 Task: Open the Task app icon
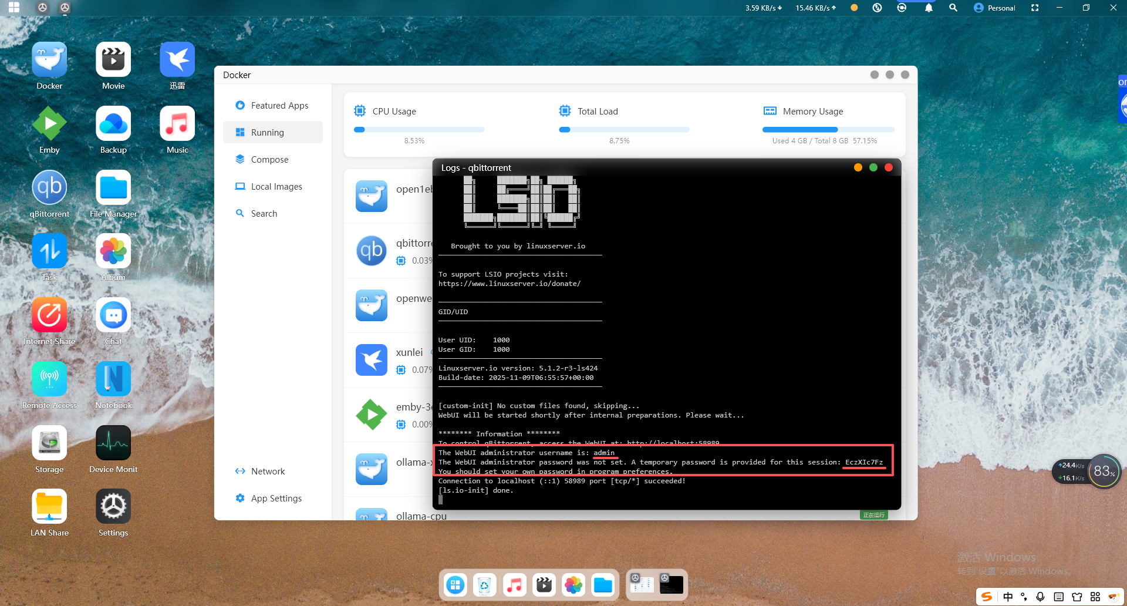pyautogui.click(x=49, y=251)
